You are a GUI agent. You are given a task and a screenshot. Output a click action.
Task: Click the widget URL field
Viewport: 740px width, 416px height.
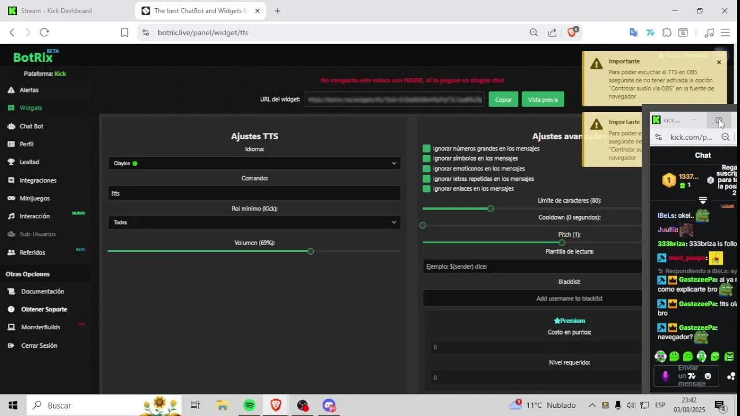coord(394,99)
